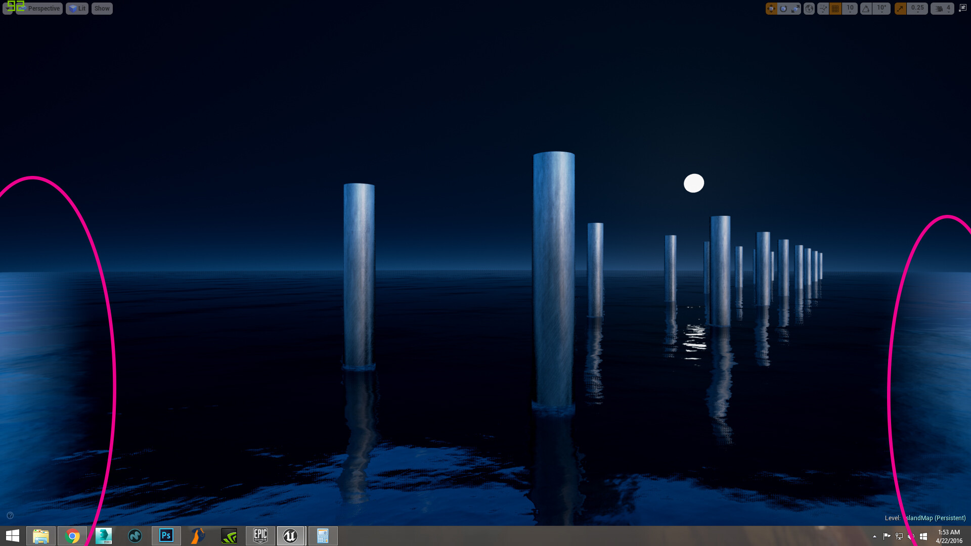Open Calculator from the taskbar

tap(323, 536)
